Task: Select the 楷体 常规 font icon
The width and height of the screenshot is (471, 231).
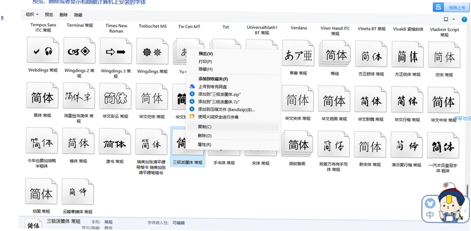Action: click(78, 142)
